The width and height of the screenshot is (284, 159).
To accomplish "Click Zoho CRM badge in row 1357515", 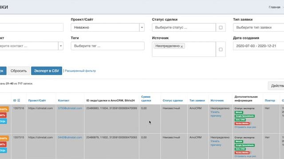I will click(240, 149).
